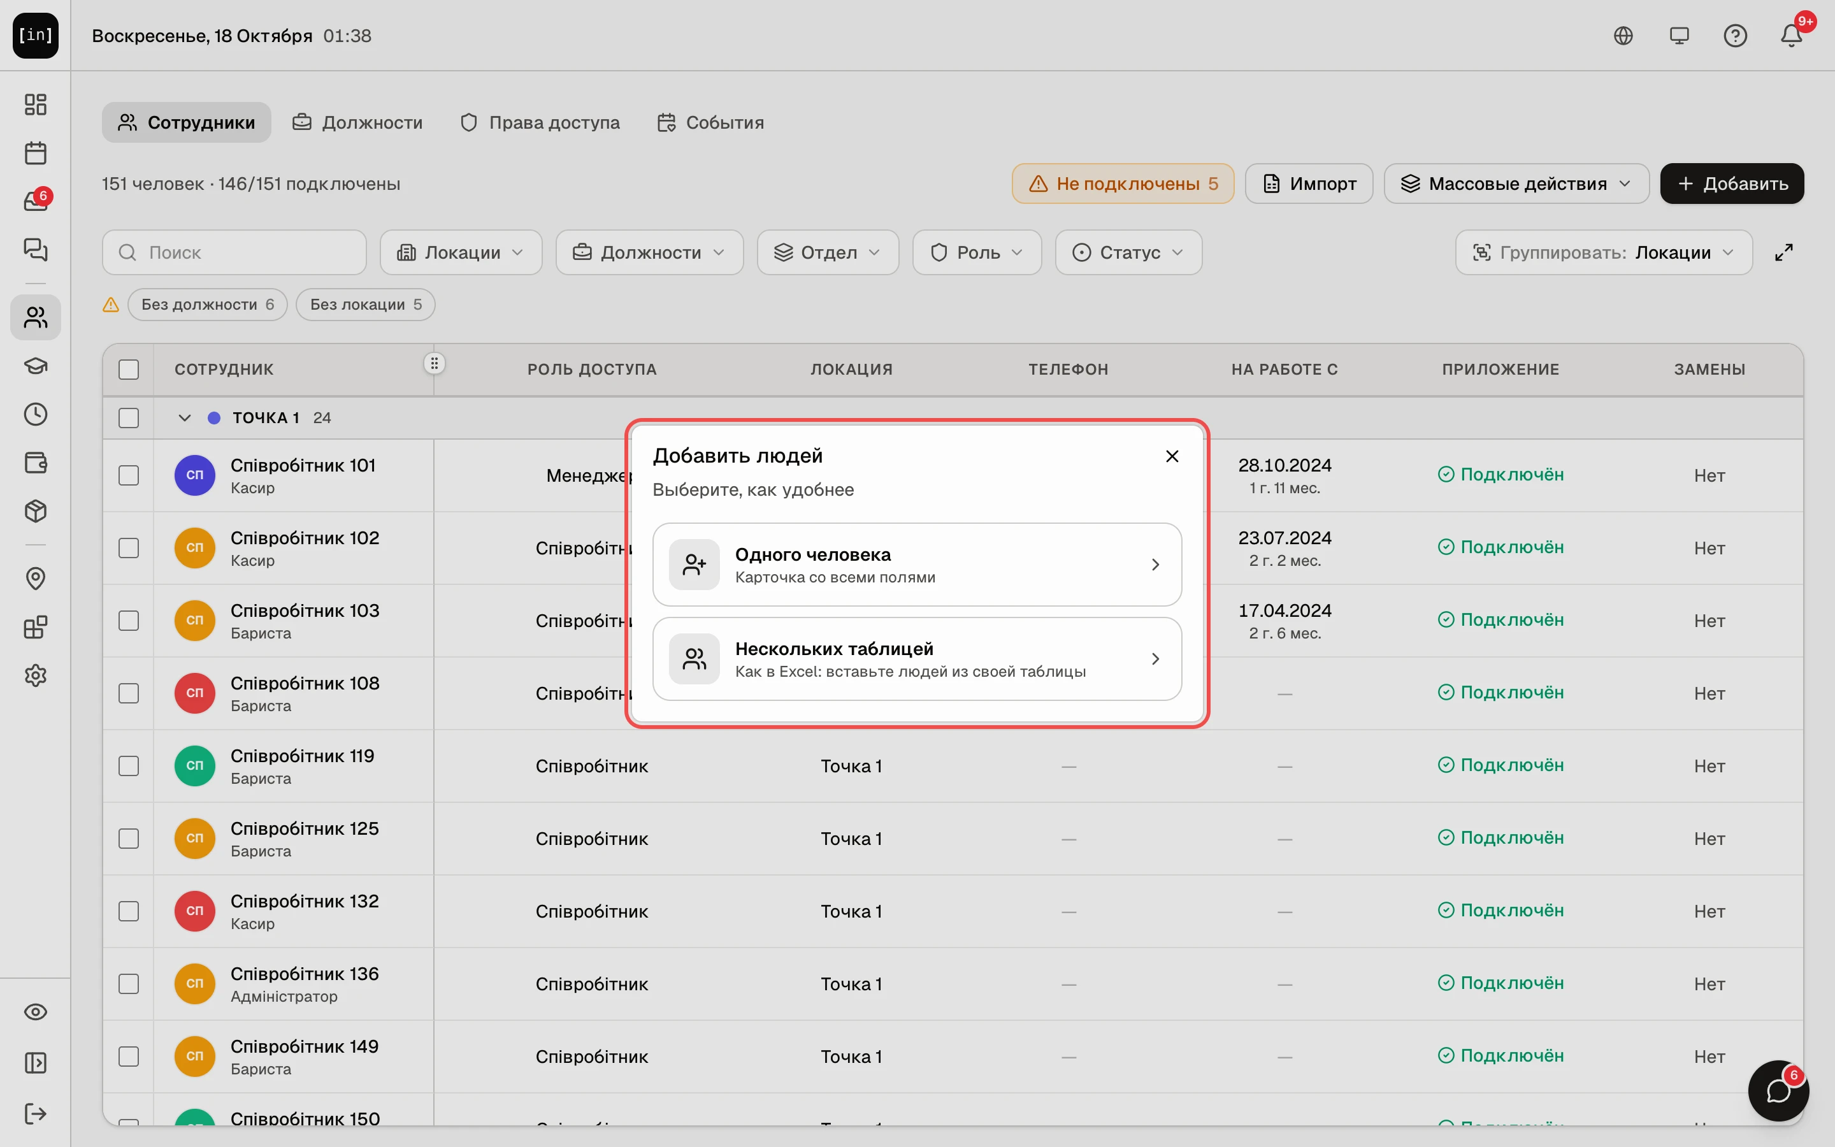Open the calendar icon in sidebar

[36, 152]
